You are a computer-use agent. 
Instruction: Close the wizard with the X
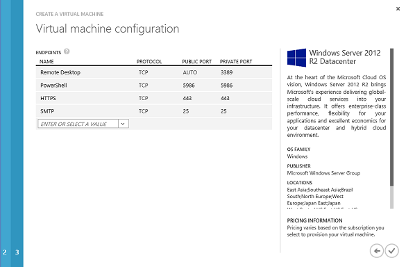(398, 9)
